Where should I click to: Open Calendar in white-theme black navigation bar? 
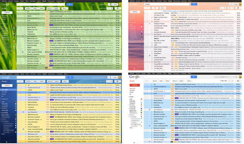tap(184, 74)
